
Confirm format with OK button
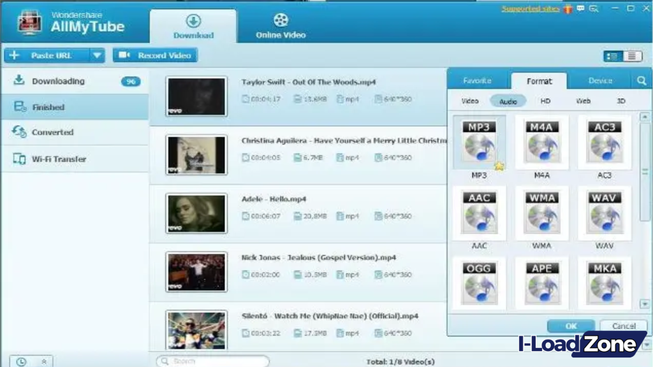(x=571, y=326)
